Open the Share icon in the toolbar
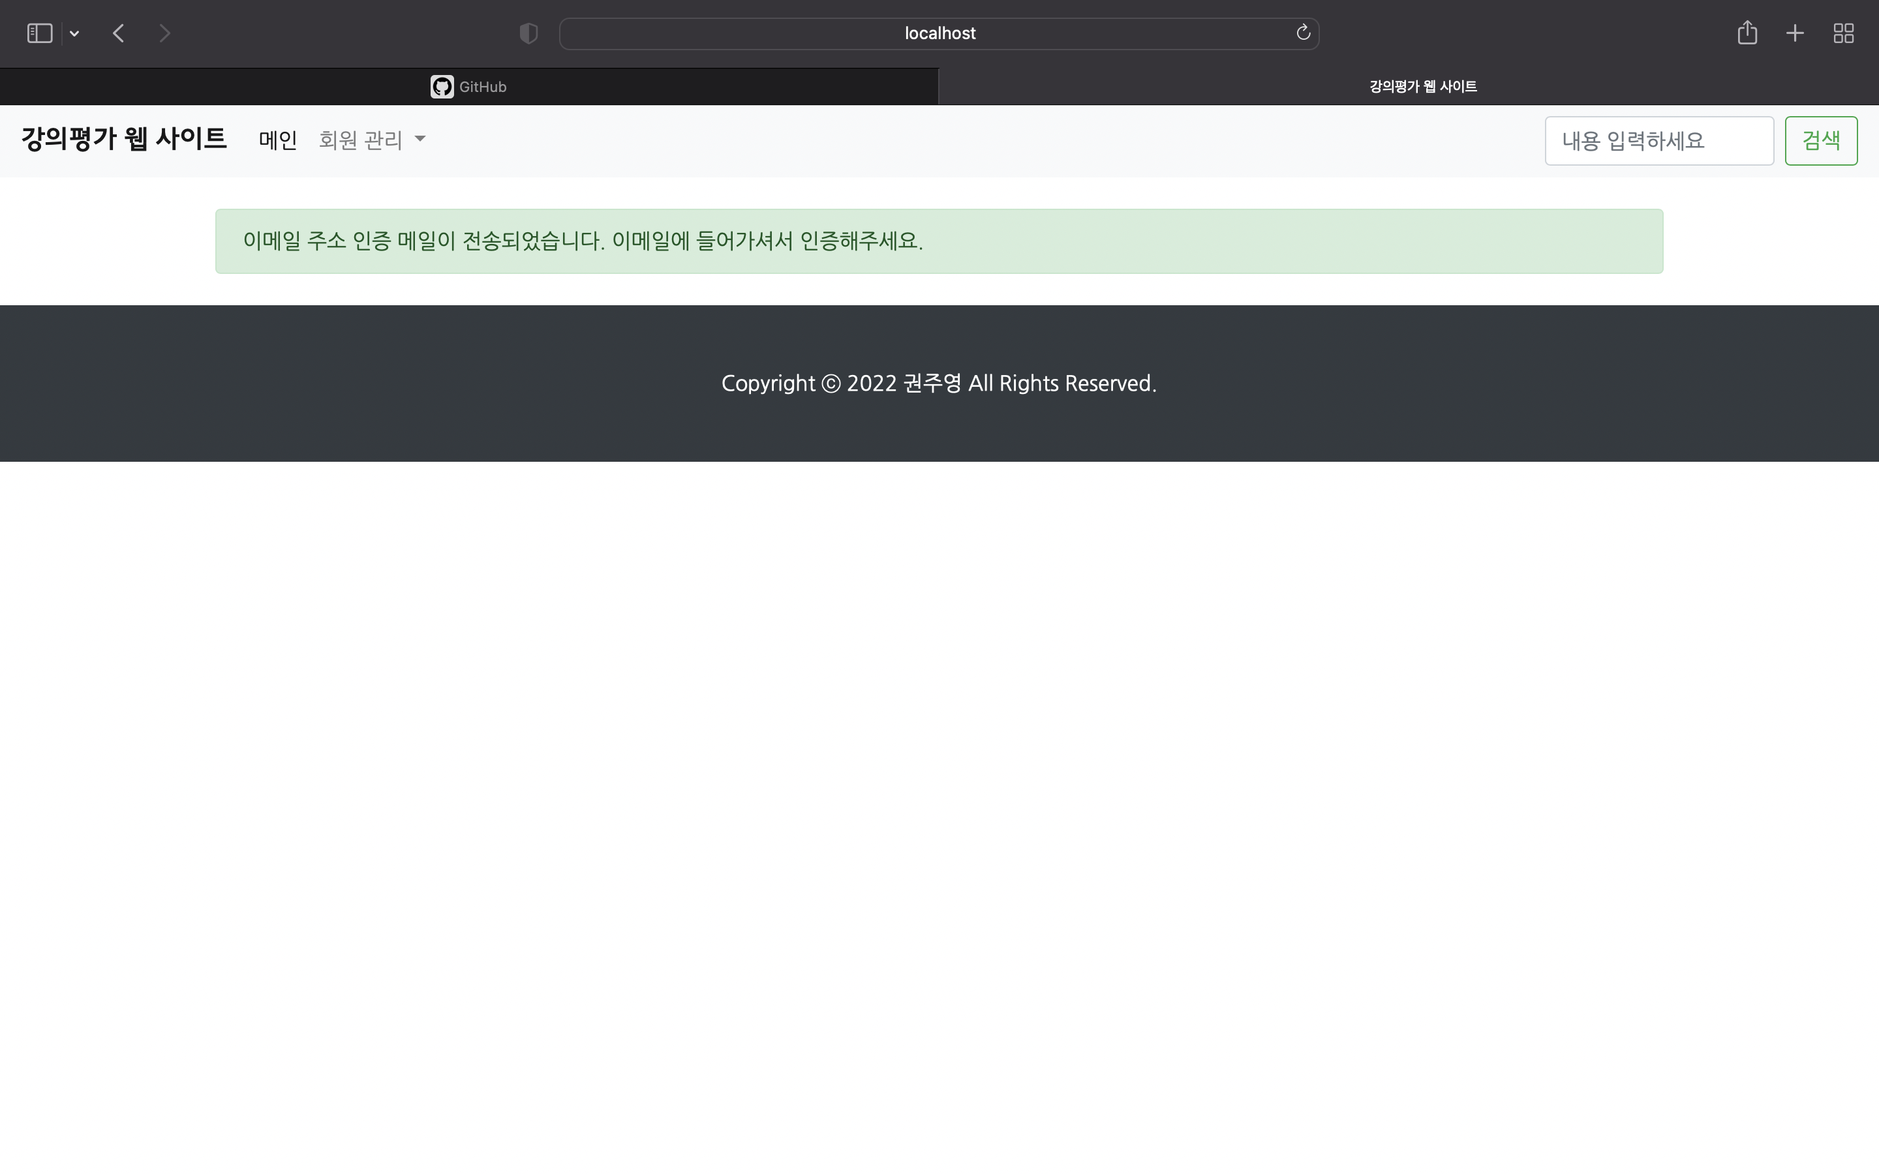The image size is (1879, 1174). [1747, 33]
